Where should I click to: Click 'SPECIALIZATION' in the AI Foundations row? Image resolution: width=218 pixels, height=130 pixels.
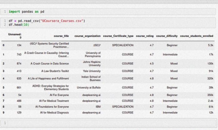[x=123, y=107]
